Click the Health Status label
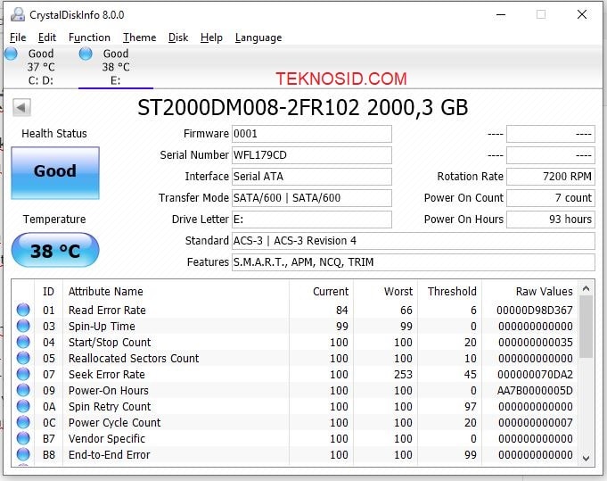Viewport: 607px width, 481px height. click(54, 134)
